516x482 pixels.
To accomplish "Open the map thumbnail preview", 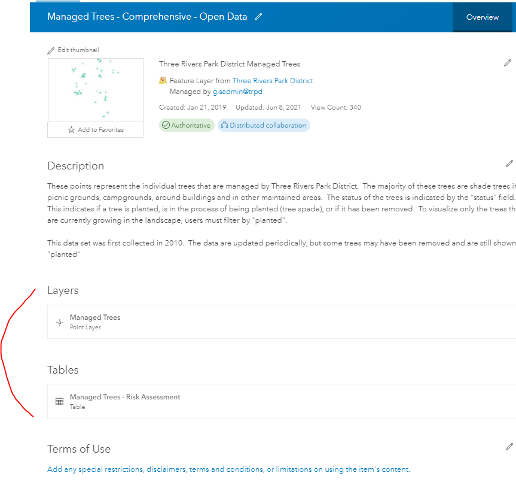I will point(96,90).
